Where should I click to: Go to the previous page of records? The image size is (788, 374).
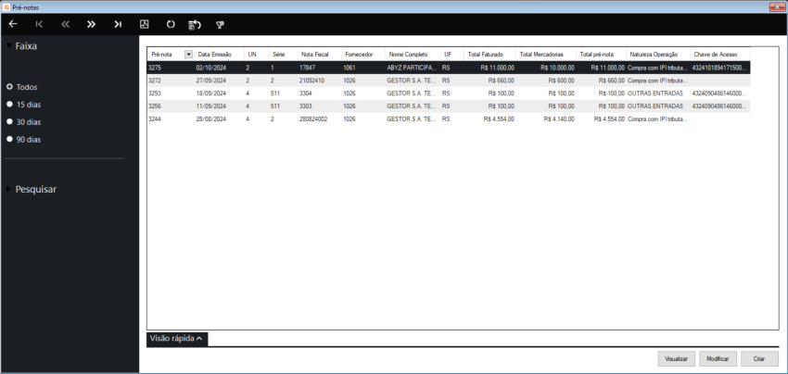pos(65,24)
